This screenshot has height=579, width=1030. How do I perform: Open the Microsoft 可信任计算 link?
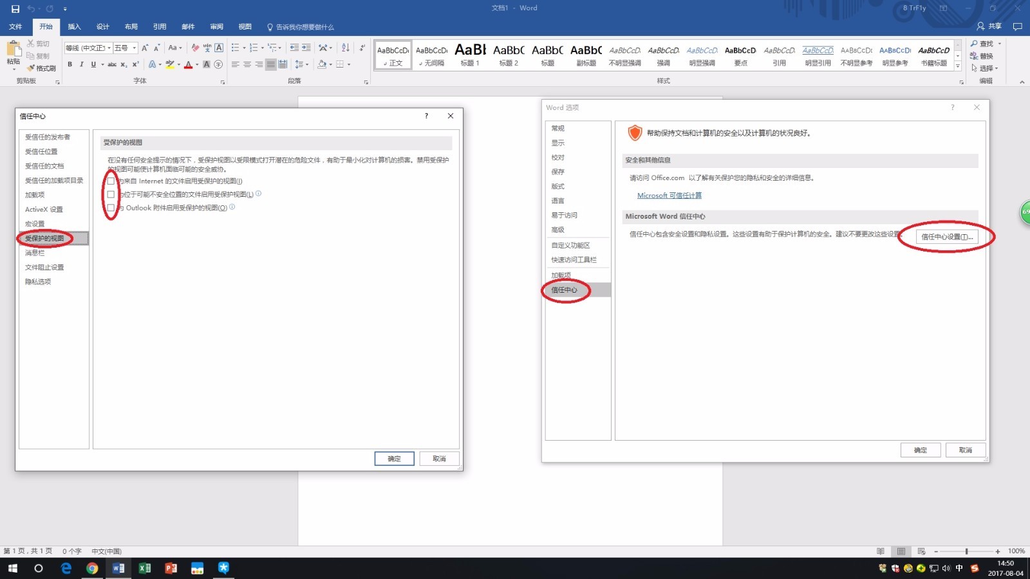click(x=669, y=196)
